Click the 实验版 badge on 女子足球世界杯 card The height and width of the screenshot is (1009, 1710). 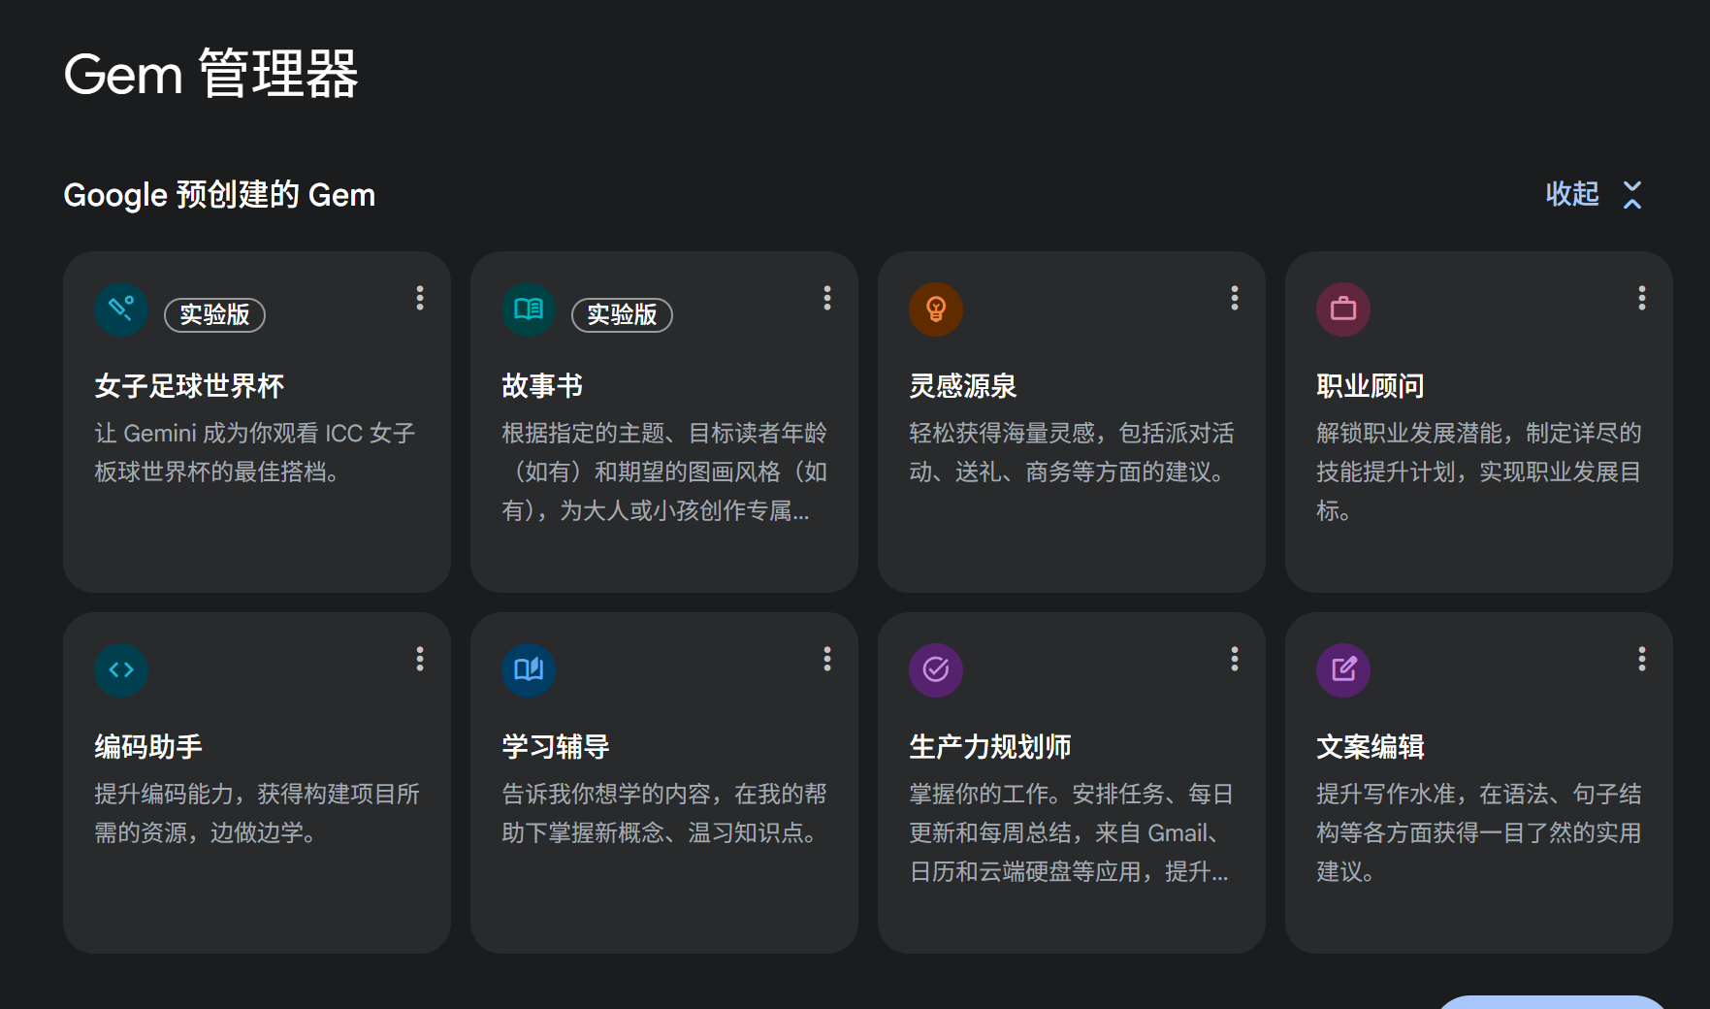[x=214, y=314]
